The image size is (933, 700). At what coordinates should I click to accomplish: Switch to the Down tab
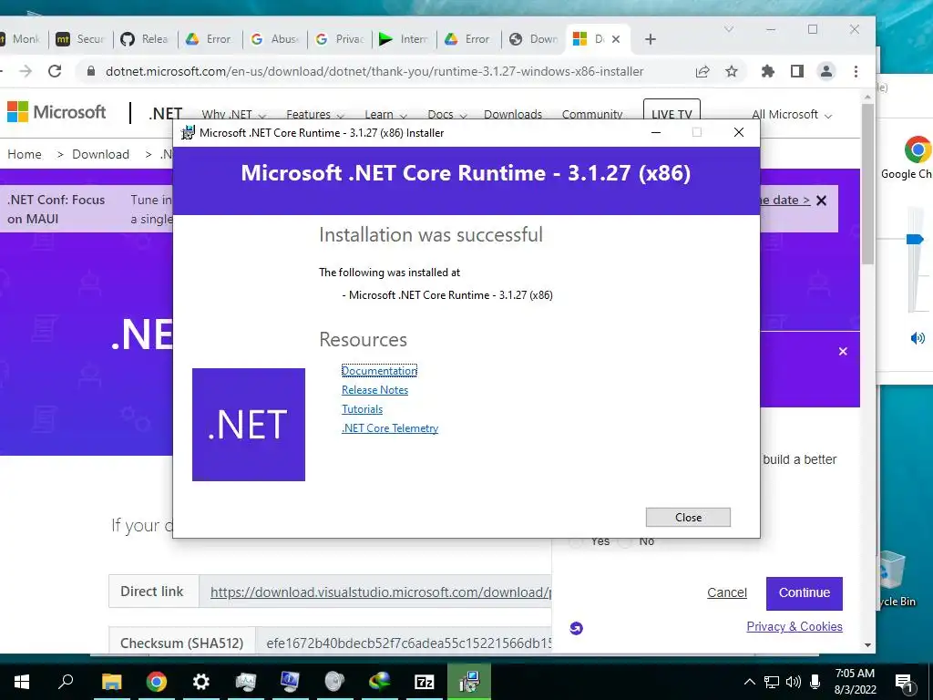[534, 39]
